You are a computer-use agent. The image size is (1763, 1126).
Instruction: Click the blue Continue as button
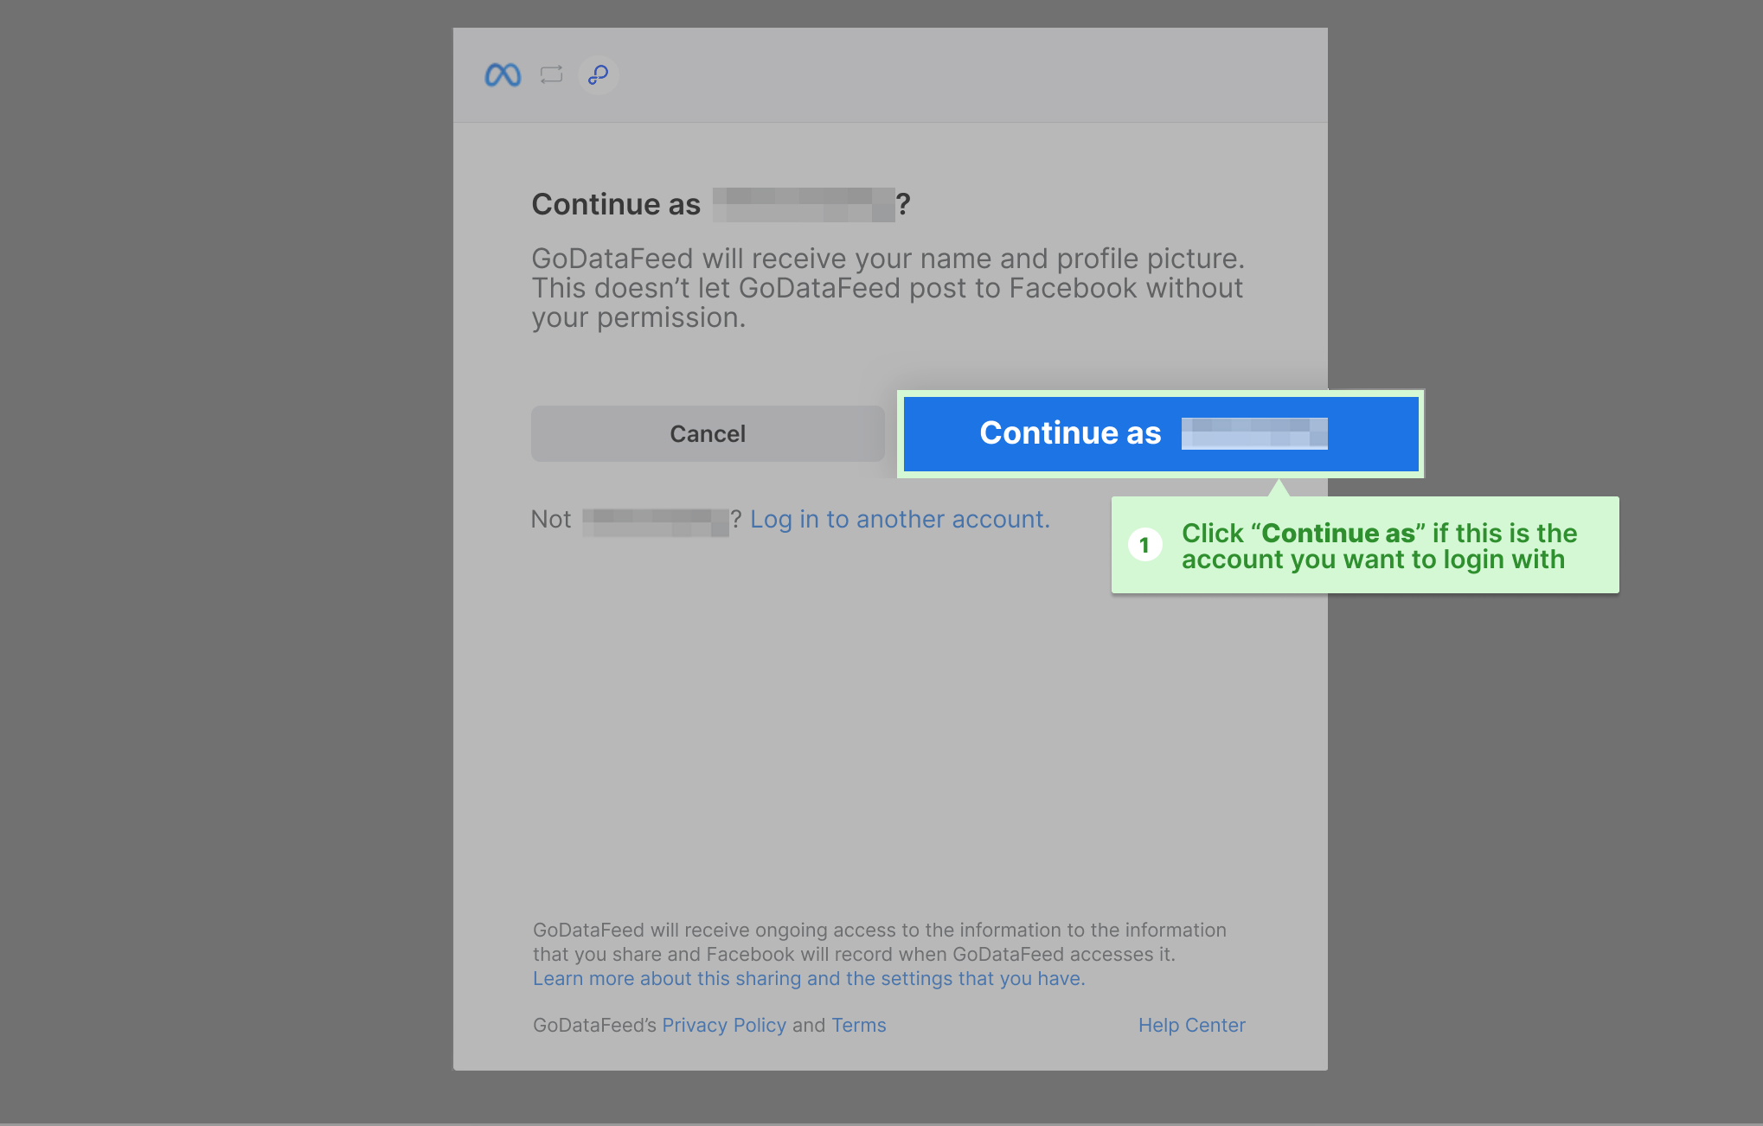(1161, 433)
